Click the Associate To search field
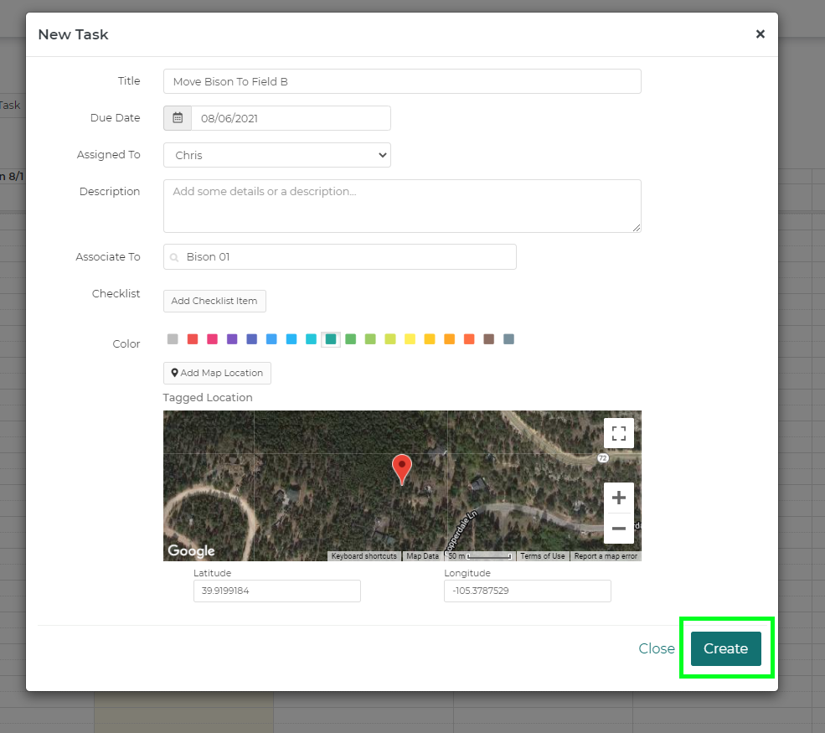The height and width of the screenshot is (733, 825). point(339,257)
